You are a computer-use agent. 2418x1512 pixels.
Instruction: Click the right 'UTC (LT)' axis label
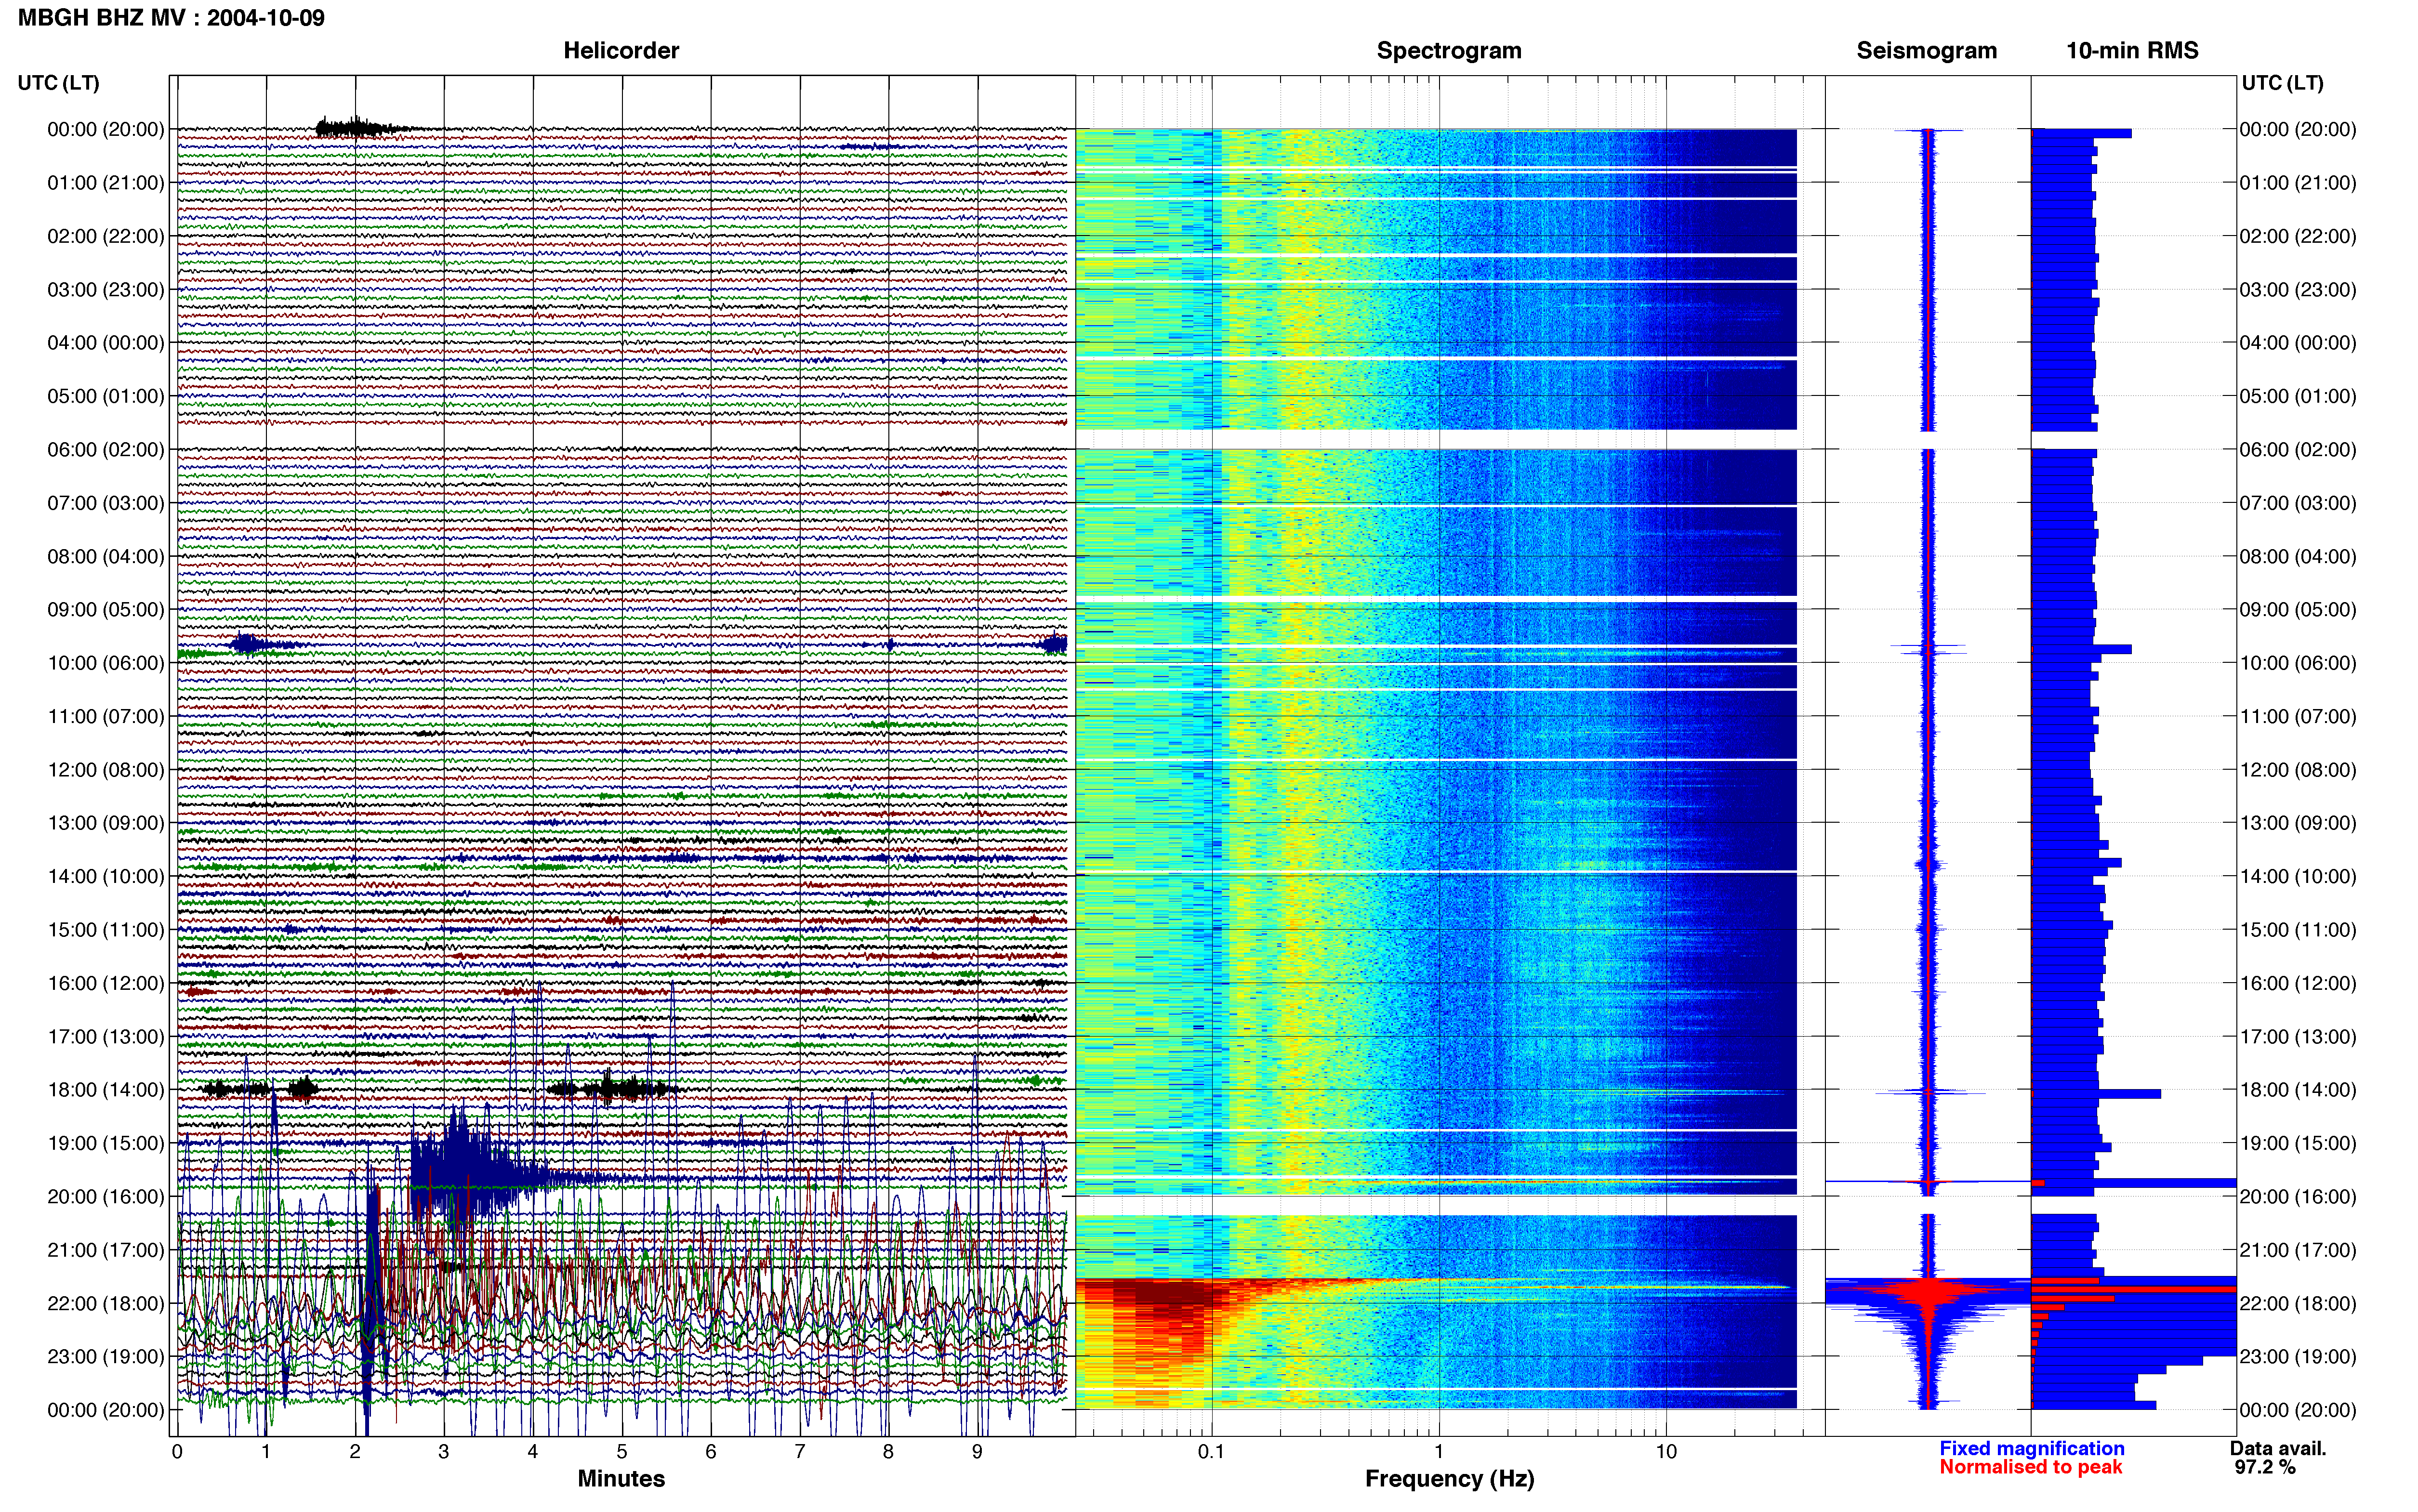click(2282, 83)
